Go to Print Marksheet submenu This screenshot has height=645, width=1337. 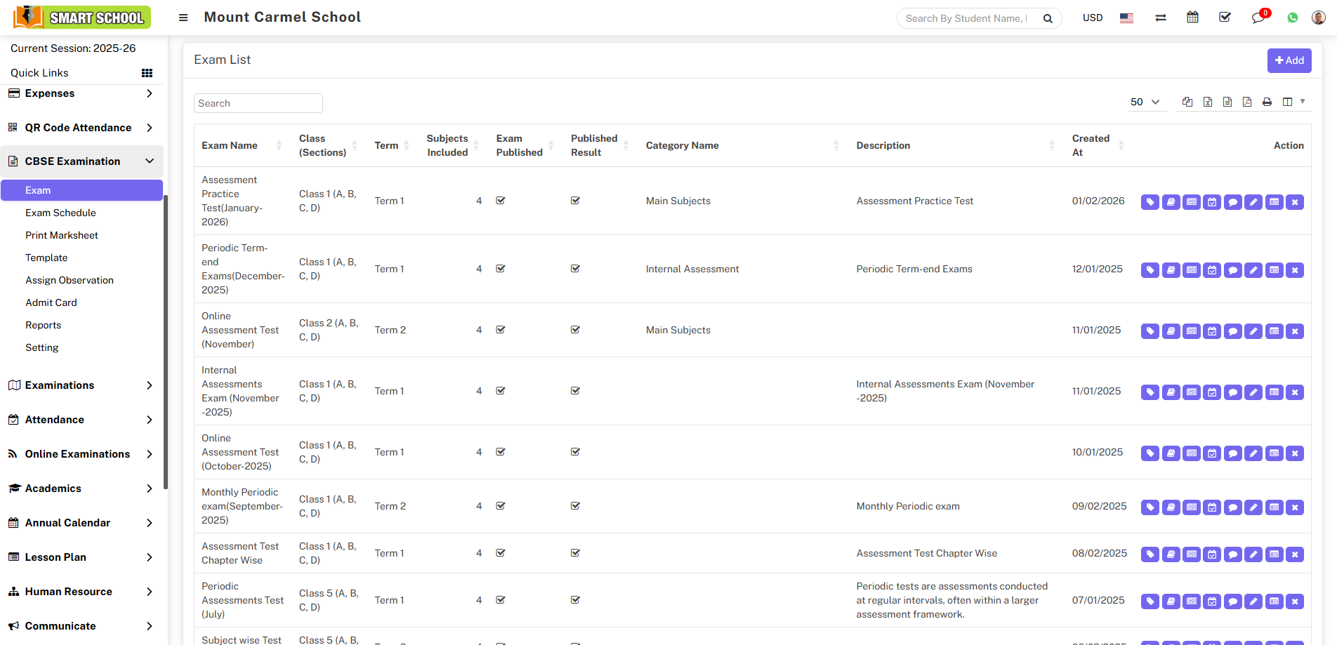click(x=62, y=235)
